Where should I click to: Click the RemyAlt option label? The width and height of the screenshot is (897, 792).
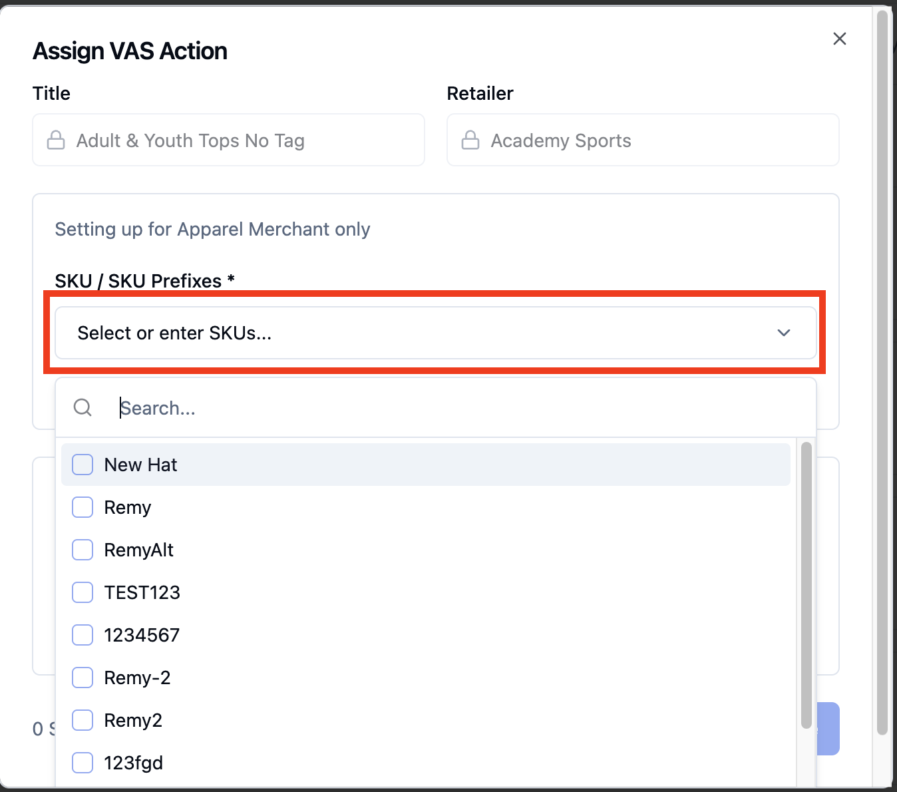[x=138, y=550]
